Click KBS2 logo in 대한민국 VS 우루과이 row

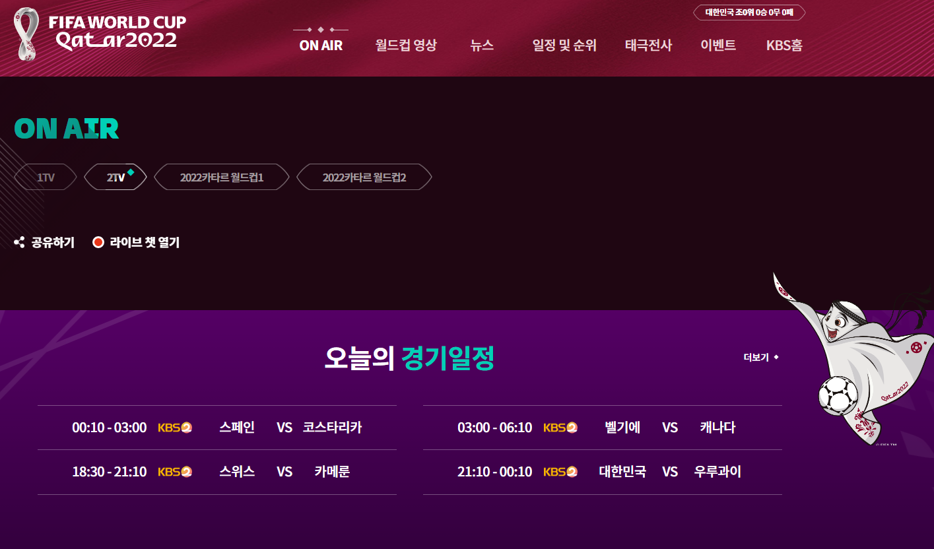[560, 472]
